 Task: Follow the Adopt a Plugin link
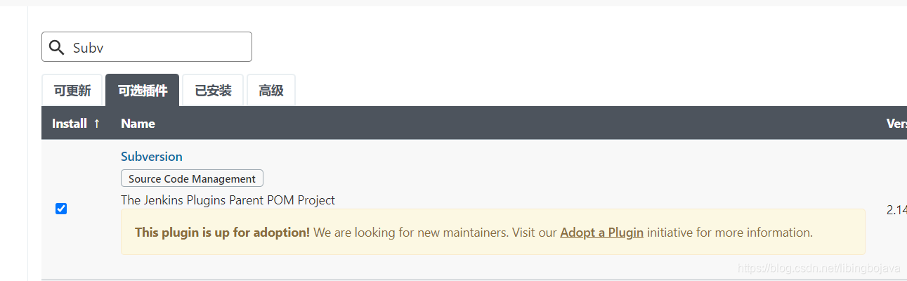click(601, 233)
